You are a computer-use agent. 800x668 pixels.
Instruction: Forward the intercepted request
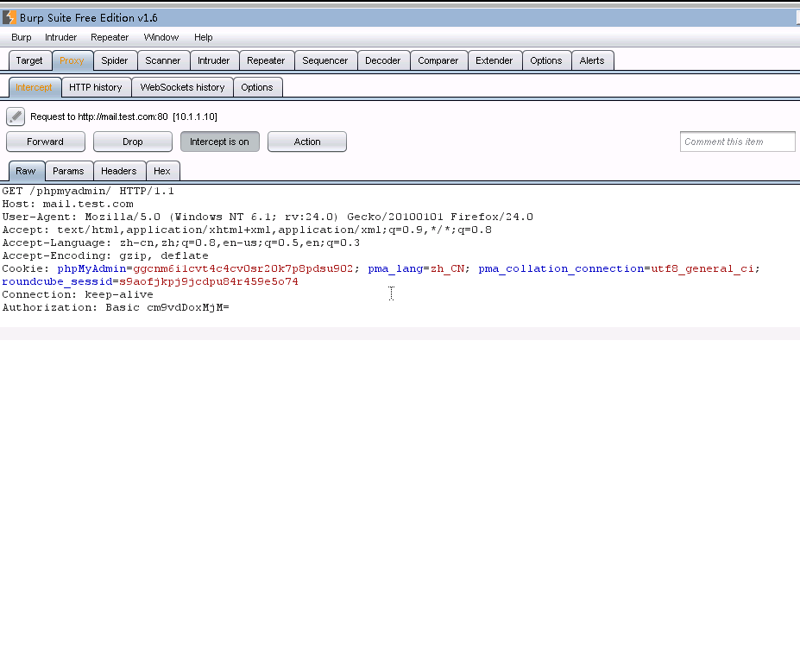46,142
